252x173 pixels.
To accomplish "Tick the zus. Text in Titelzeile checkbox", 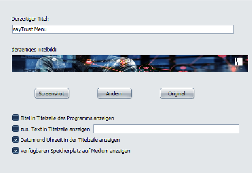I will tap(16, 129).
